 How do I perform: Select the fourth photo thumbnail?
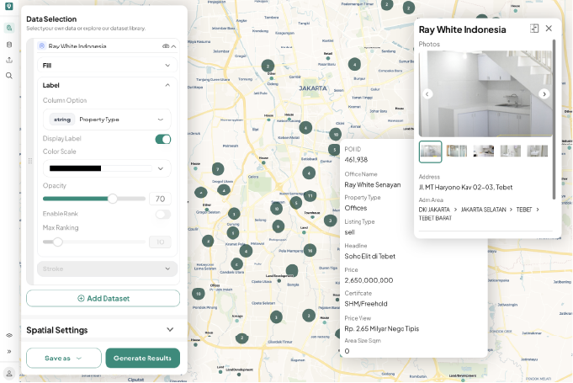tap(511, 151)
